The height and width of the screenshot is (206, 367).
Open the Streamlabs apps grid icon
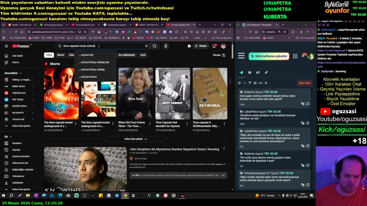click(x=295, y=56)
